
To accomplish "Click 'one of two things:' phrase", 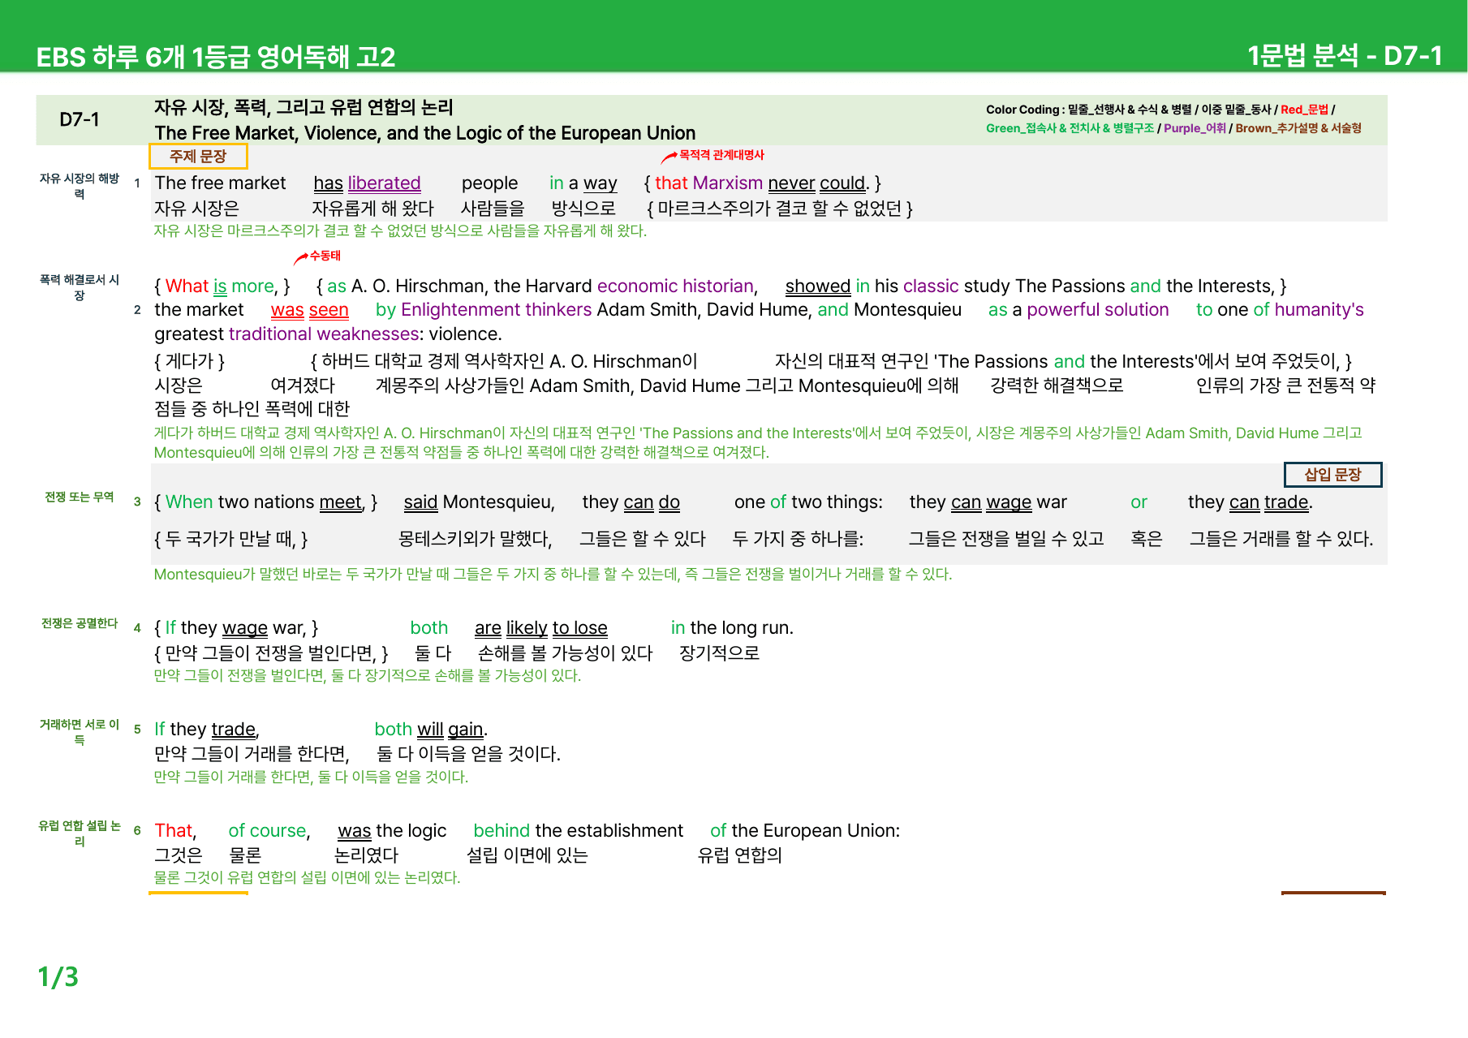I will pos(808,502).
